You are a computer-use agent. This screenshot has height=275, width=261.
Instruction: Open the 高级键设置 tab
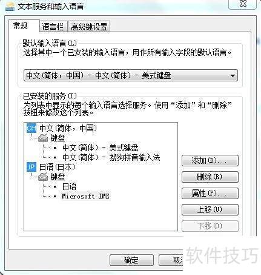tap(89, 27)
